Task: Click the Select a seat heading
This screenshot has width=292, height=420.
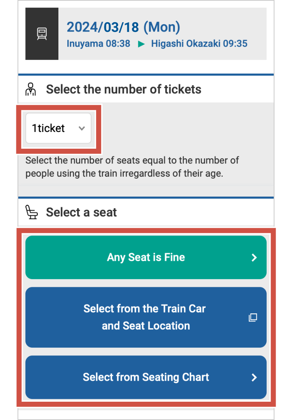Action: (x=81, y=213)
